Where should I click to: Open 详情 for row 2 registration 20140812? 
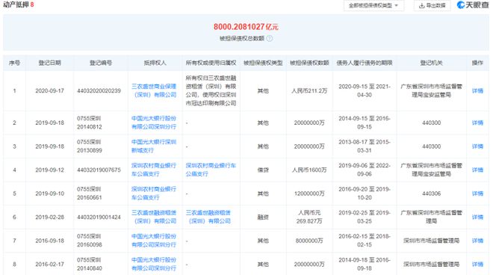click(x=477, y=123)
